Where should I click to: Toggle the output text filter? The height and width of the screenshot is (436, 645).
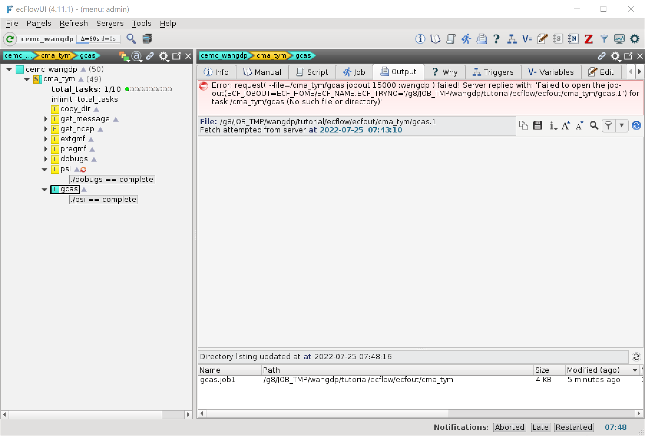[608, 126]
